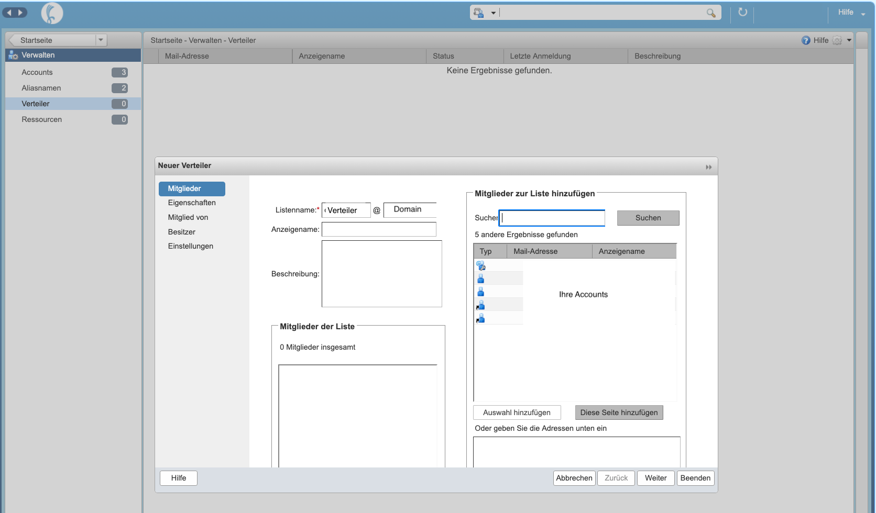Select the admin account icon in the results list
The width and height of the screenshot is (876, 513).
[481, 265]
